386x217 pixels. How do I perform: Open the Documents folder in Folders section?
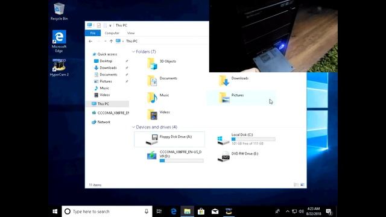point(162,80)
